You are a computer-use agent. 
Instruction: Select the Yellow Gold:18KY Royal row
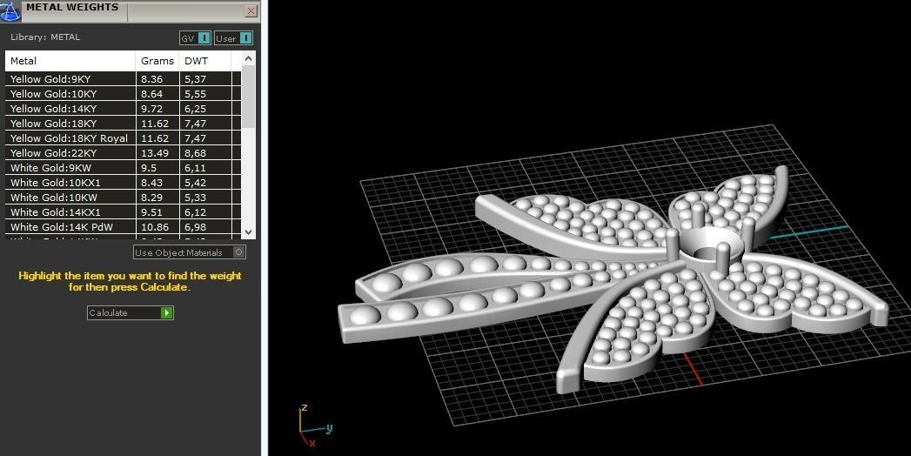(124, 138)
